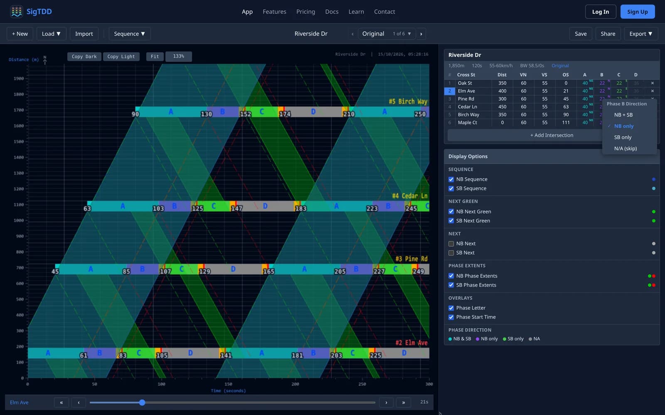Click the 133% zoom value field
This screenshot has width=665, height=415.
179,56
